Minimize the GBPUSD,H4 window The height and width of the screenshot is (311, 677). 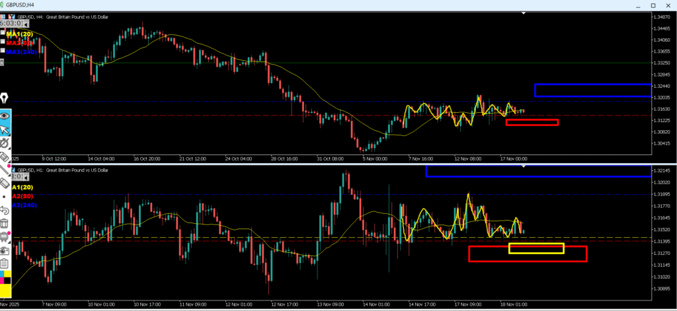(639, 5)
